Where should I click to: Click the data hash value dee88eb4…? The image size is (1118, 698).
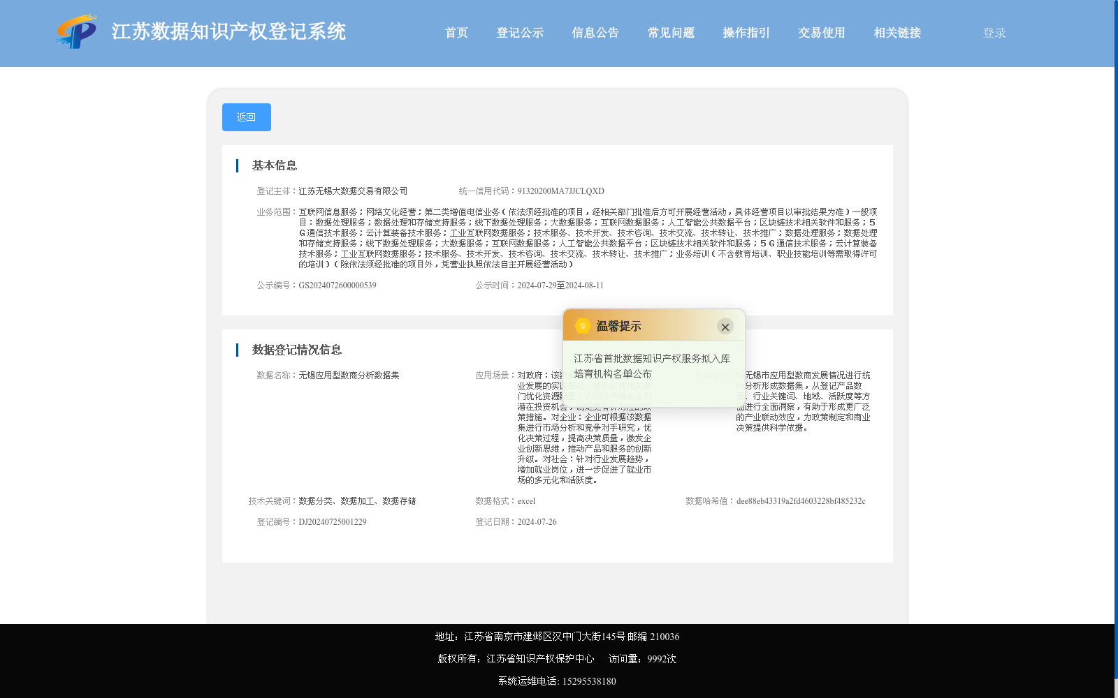pos(801,501)
